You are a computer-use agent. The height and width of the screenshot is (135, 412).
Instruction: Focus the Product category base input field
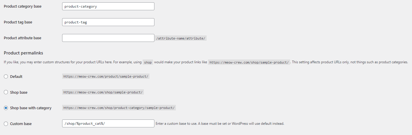(108, 6)
